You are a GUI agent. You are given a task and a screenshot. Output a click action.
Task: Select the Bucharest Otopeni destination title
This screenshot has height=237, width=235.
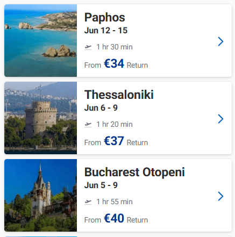click(134, 173)
